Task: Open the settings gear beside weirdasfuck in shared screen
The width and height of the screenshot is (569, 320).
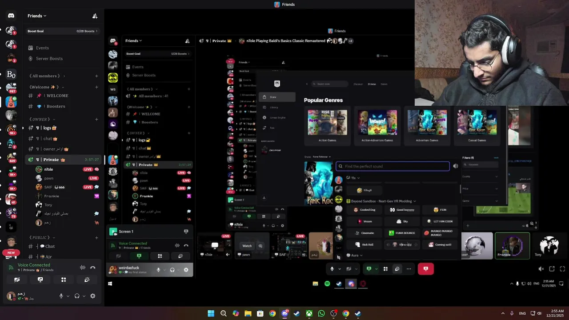Action: [x=186, y=270]
